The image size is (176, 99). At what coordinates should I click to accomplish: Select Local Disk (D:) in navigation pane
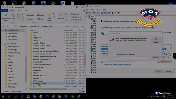(13, 33)
